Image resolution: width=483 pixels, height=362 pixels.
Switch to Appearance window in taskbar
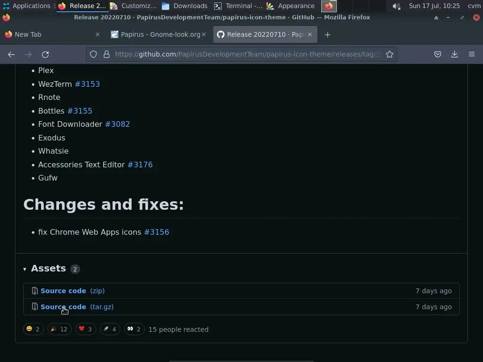coord(291,6)
